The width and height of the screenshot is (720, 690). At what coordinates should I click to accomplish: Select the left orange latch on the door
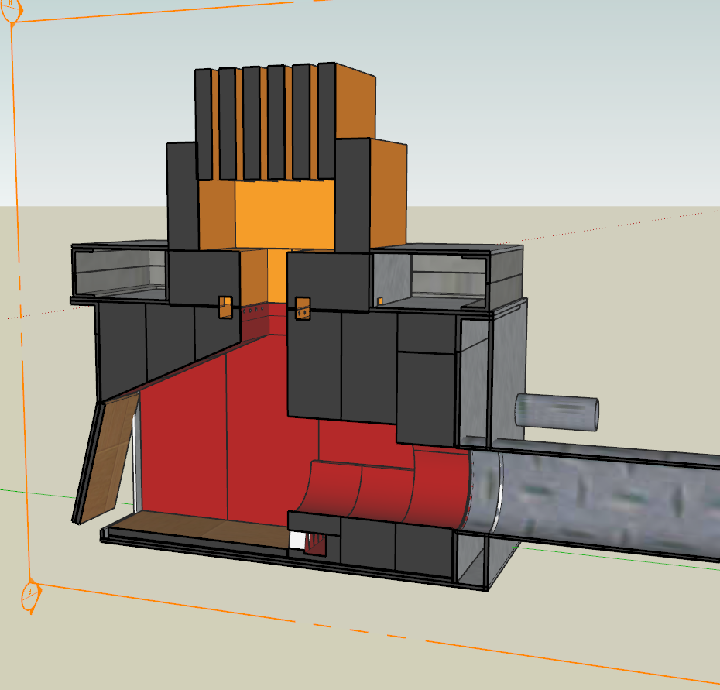225,307
